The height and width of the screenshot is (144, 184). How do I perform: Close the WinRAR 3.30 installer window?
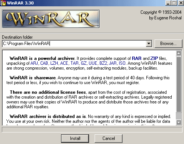pyautogui.click(x=181, y=3)
